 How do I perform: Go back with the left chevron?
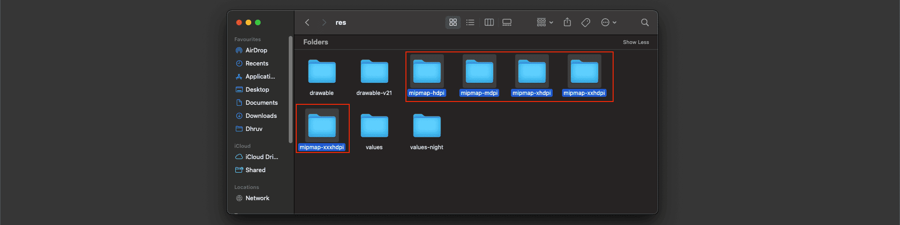(307, 22)
